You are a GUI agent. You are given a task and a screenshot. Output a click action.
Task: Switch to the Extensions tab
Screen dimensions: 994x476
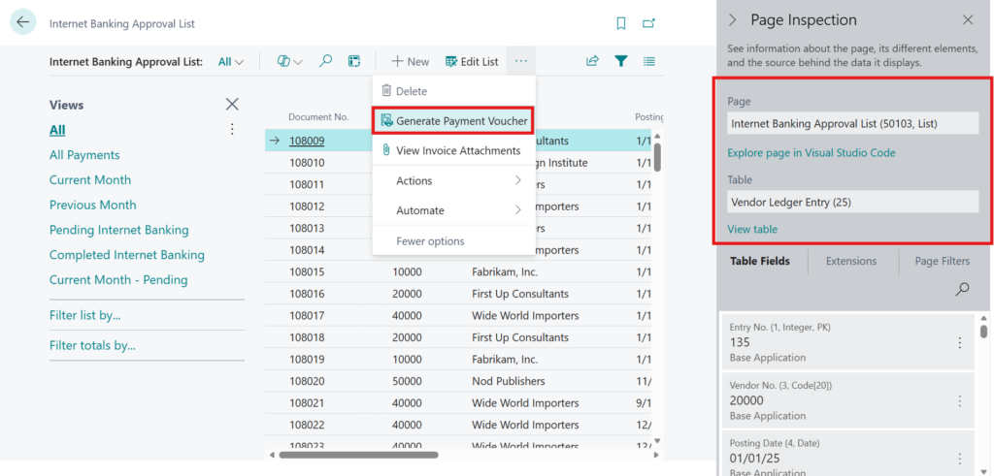click(851, 262)
